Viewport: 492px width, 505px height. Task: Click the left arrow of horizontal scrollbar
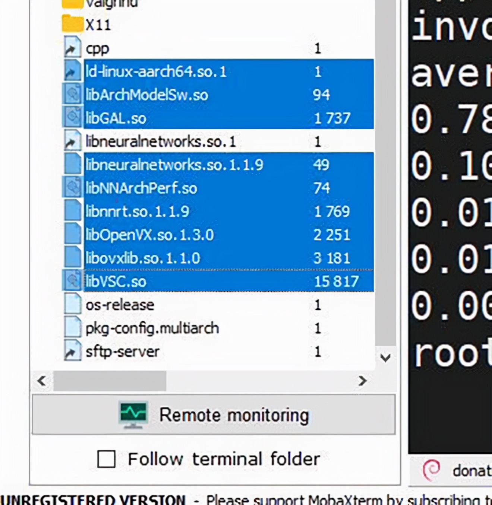pos(41,381)
